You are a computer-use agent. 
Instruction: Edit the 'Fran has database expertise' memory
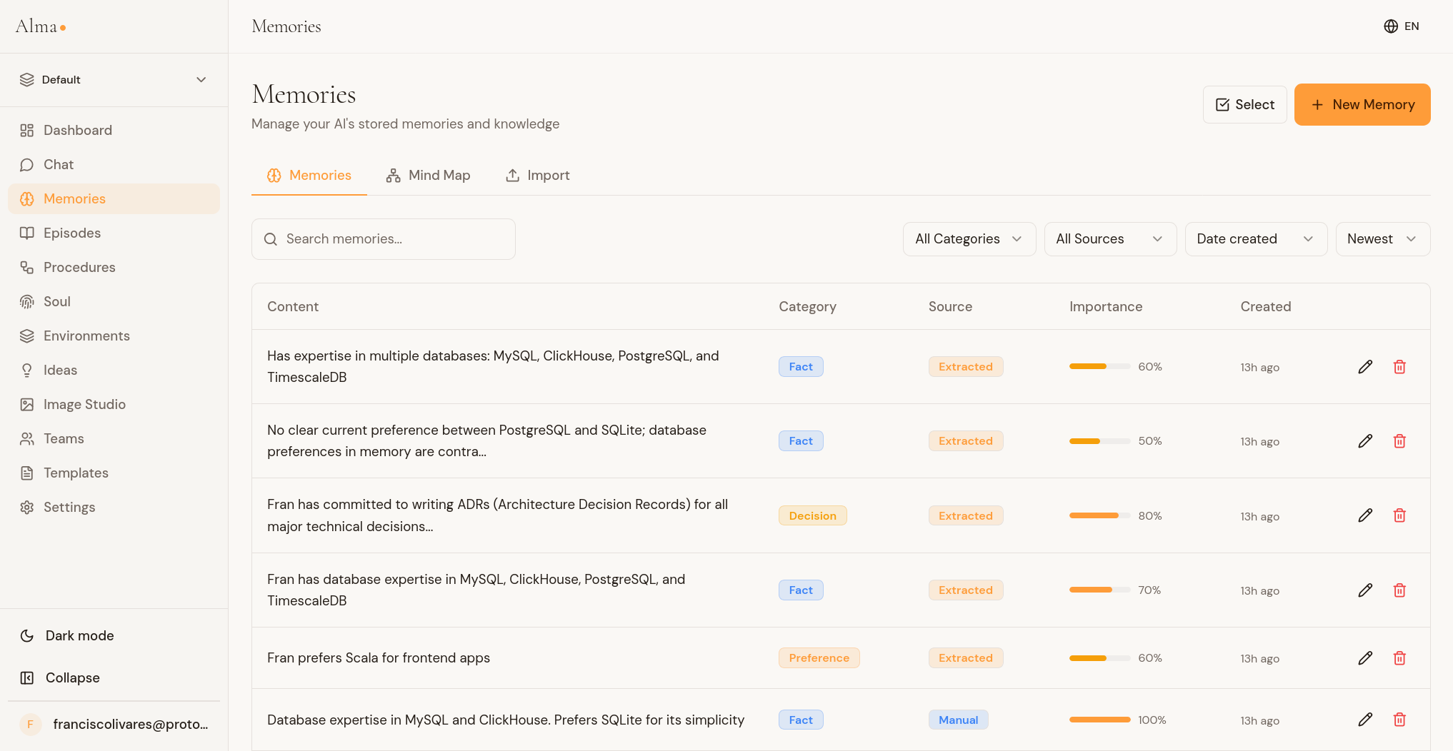1365,590
